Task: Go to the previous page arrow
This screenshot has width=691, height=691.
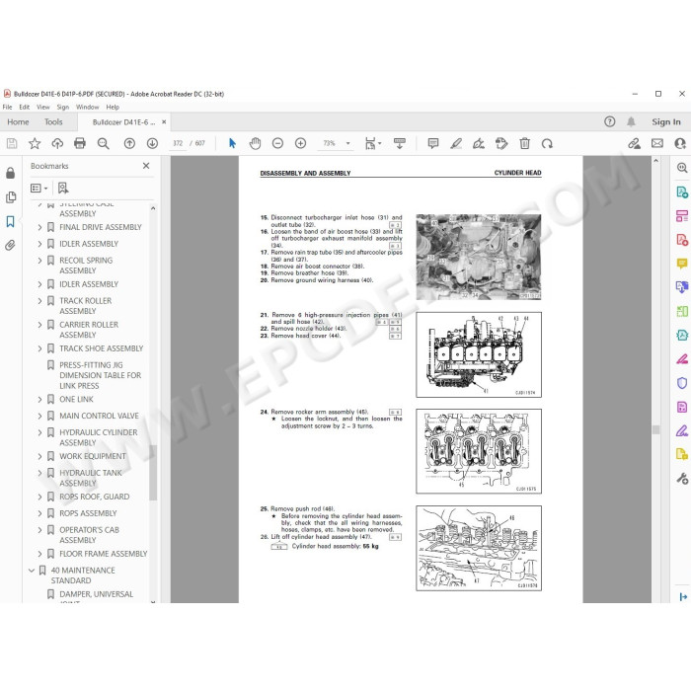Action: click(129, 143)
